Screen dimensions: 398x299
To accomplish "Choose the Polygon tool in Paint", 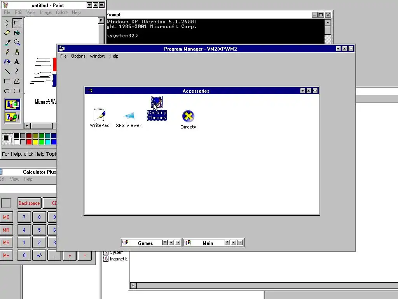I will point(17,81).
